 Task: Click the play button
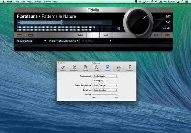(93, 35)
